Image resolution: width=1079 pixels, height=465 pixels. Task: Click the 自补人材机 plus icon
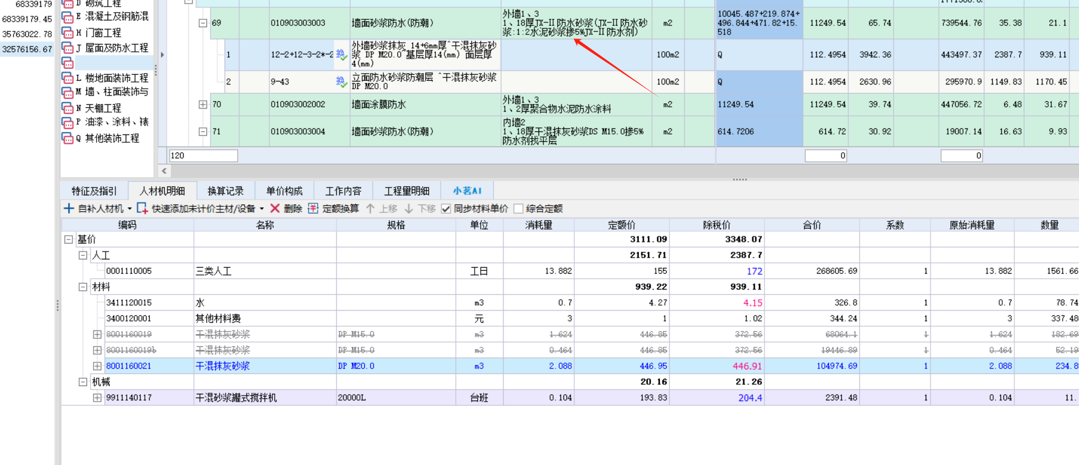(69, 209)
